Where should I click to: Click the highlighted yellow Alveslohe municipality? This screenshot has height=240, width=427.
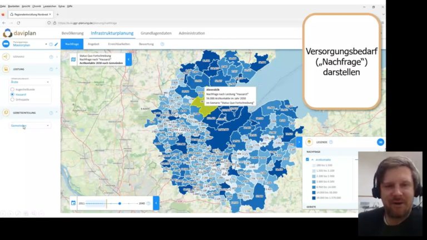click(x=203, y=106)
